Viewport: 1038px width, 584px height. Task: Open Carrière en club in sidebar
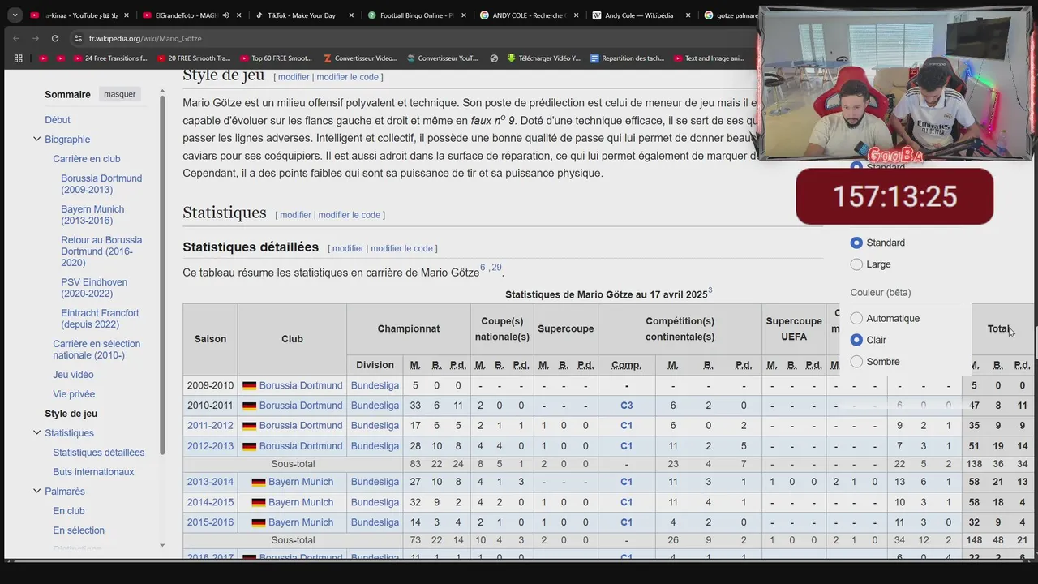pos(87,159)
